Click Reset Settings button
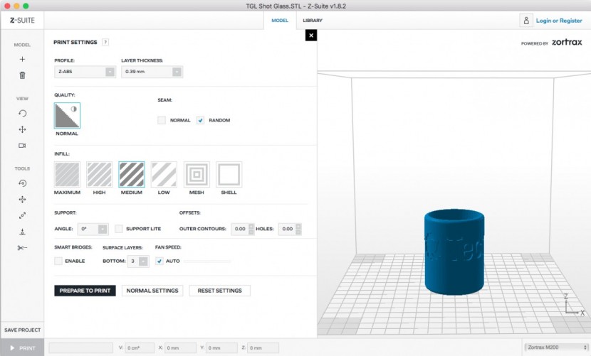The image size is (591, 356). click(220, 291)
